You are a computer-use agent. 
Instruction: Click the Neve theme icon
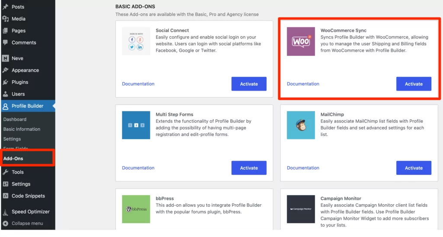(5, 58)
